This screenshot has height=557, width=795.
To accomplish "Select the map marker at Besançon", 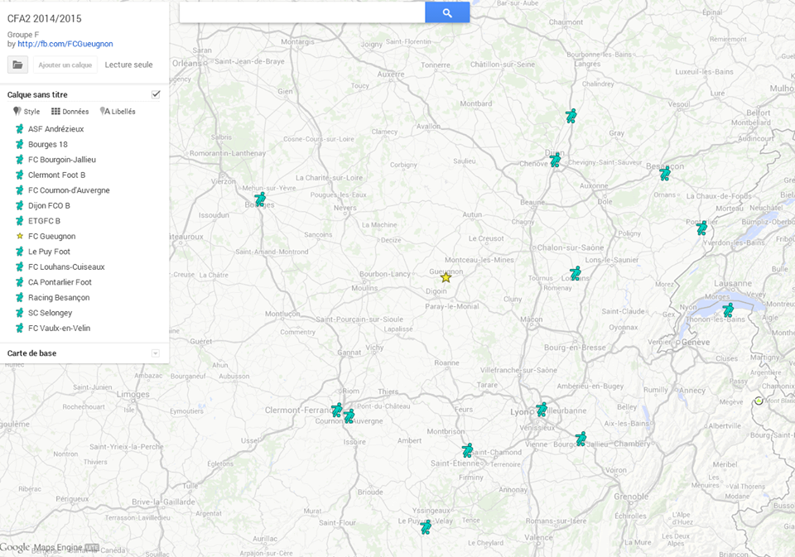I will coord(664,174).
